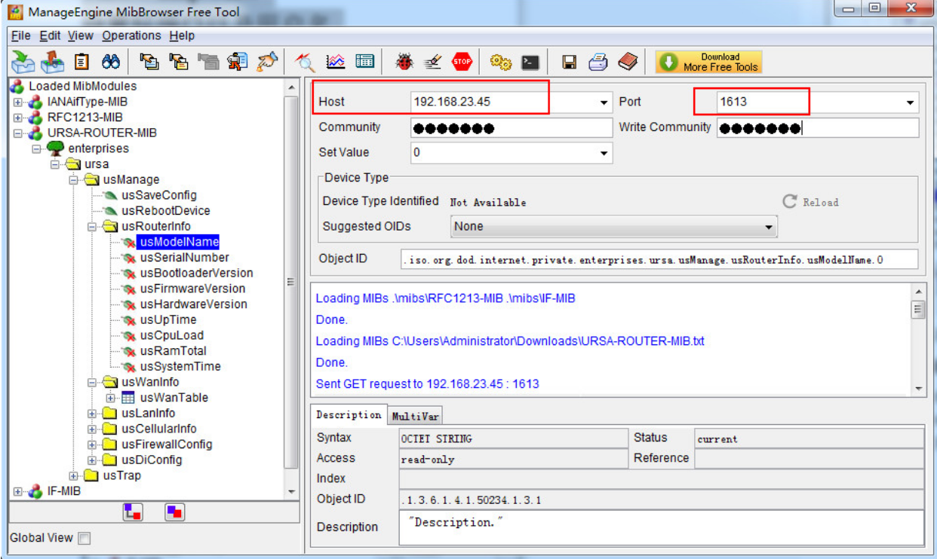Select usSerialNumber in the tree
Viewport: 937px width, 559px height.
[x=185, y=258]
